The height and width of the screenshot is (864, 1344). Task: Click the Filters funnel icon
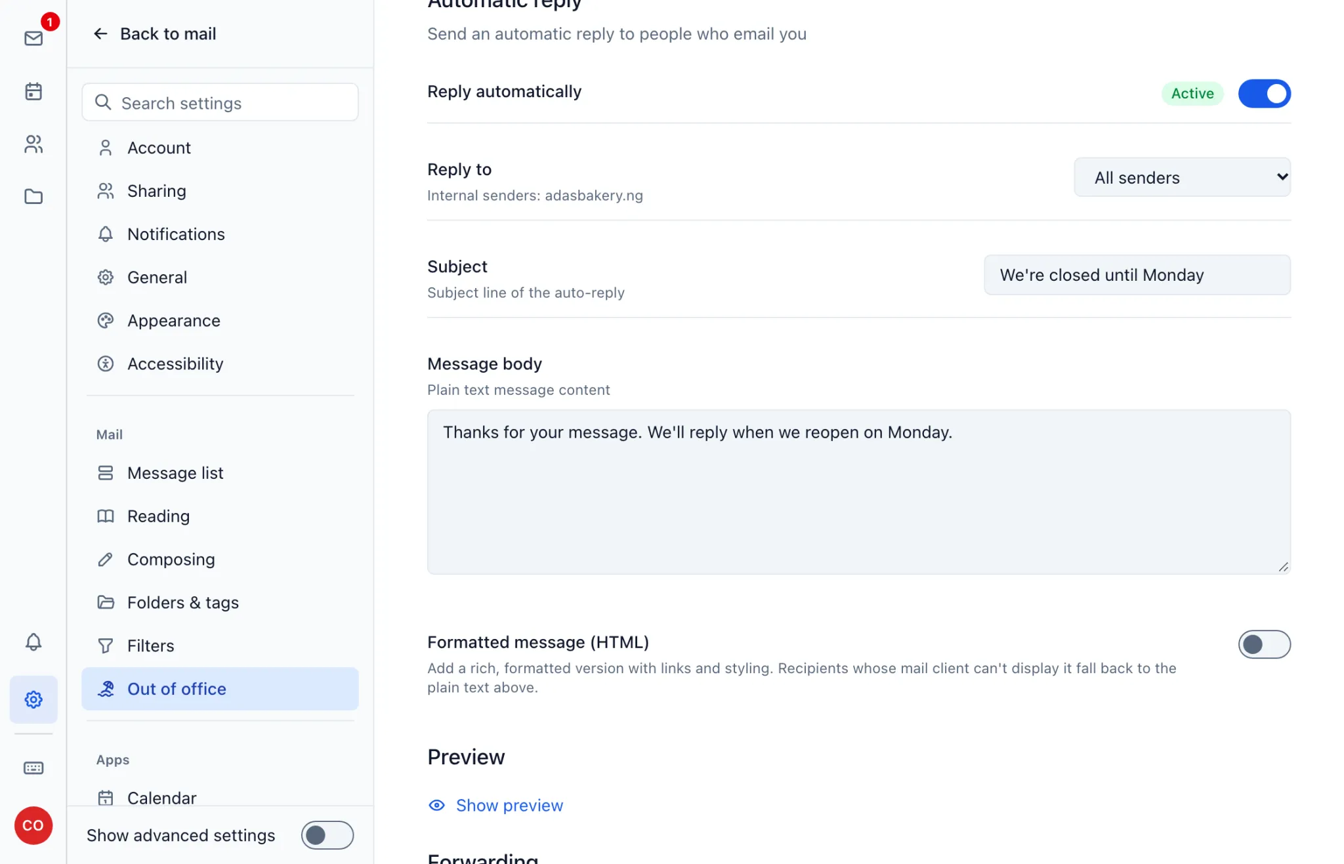click(x=106, y=646)
